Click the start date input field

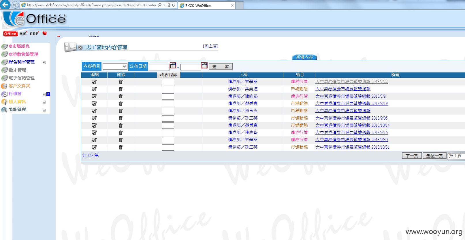[x=159, y=67]
